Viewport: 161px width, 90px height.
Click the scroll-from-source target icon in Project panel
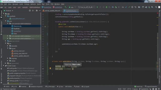click(30, 10)
